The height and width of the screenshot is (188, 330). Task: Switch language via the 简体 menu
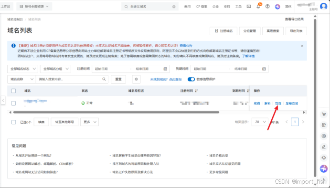point(288,7)
